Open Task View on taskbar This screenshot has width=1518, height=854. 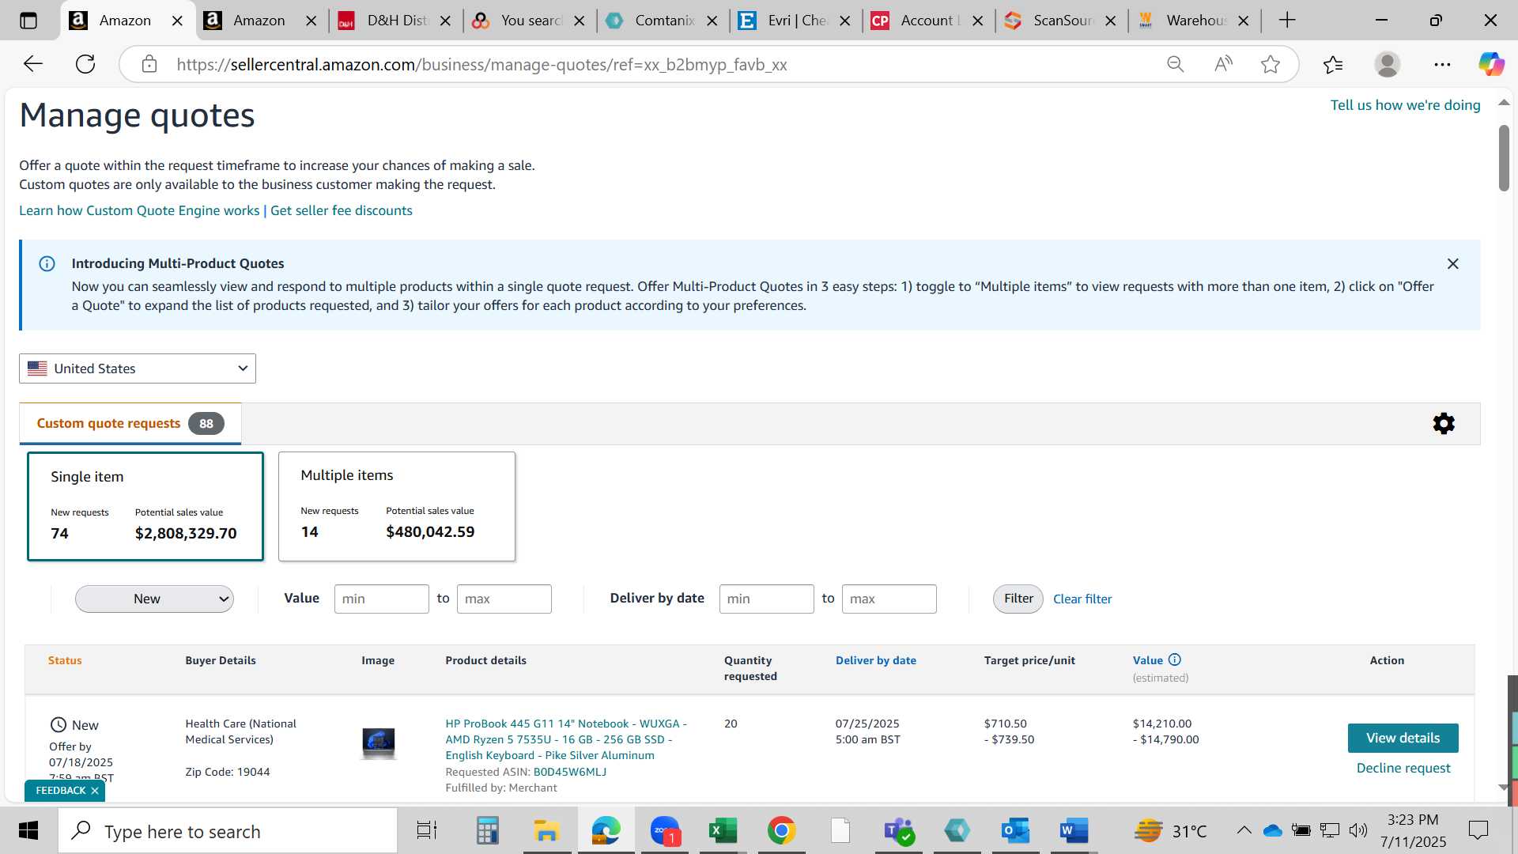pos(427,831)
